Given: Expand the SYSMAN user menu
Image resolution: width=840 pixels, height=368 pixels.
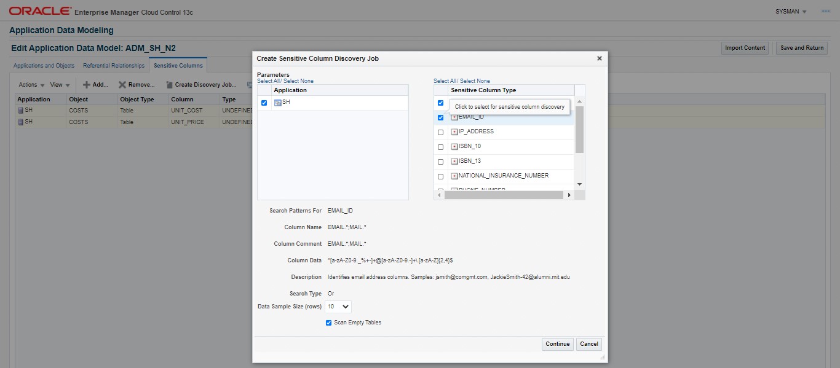Looking at the screenshot, I should point(790,10).
